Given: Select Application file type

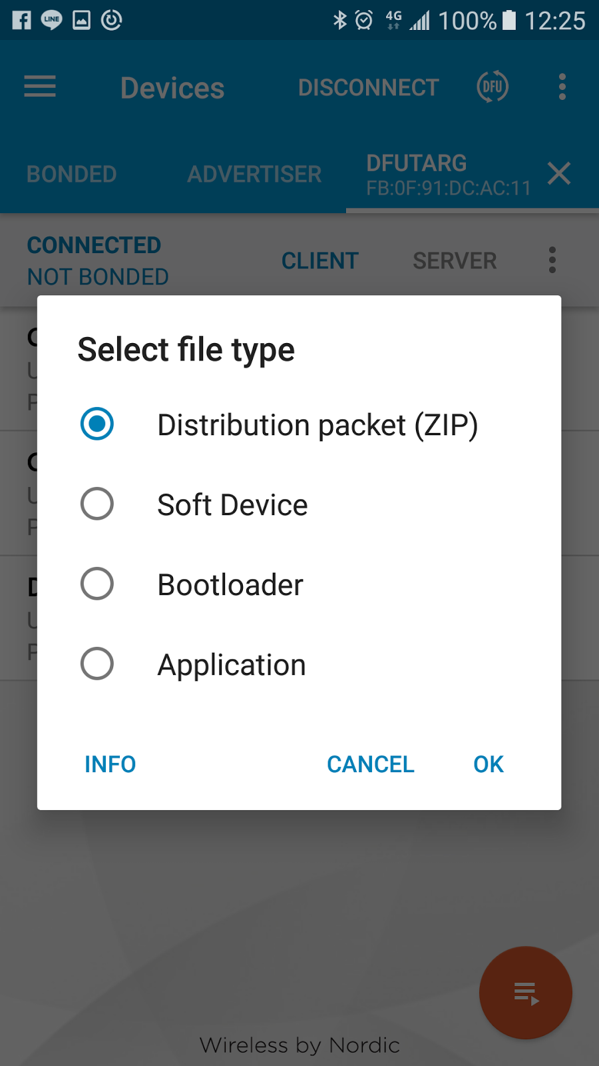Looking at the screenshot, I should point(97,664).
